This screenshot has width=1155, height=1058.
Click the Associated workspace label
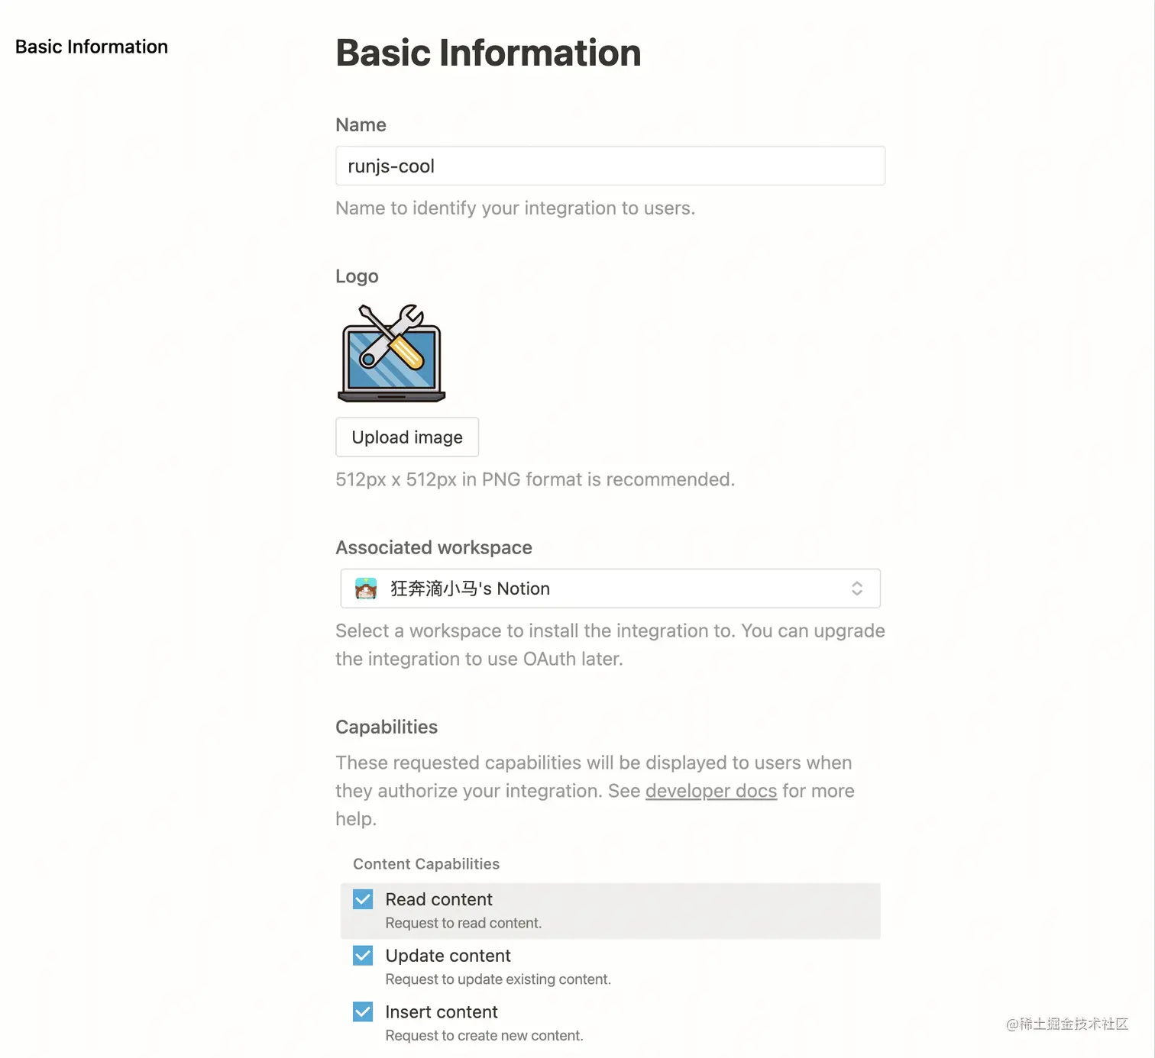click(434, 547)
